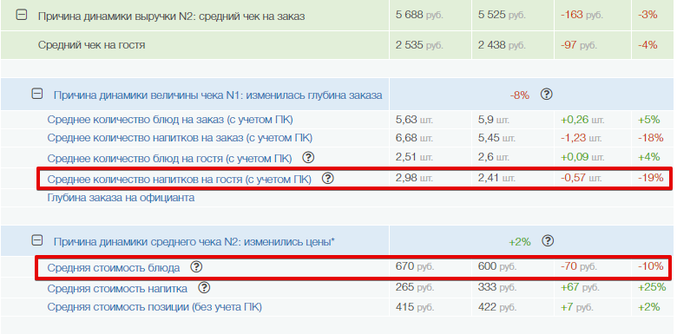Image resolution: width=677 pixels, height=334 pixels.
Task: Open help for 'Среднее количество напитков на гостя'
Action: pyautogui.click(x=328, y=178)
